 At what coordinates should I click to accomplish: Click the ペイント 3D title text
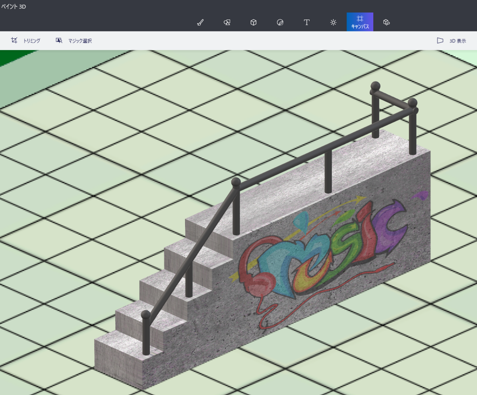[13, 6]
